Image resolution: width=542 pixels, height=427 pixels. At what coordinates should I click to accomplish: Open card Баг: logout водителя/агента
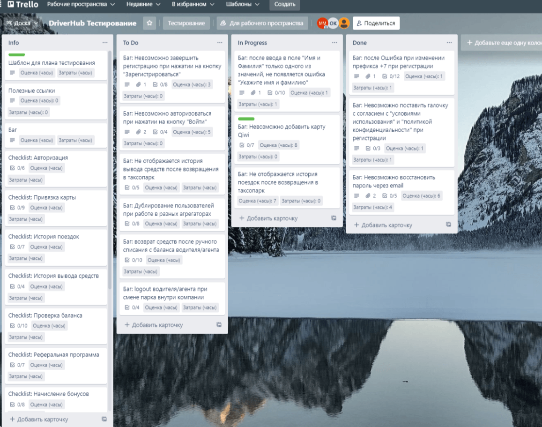[x=172, y=299]
